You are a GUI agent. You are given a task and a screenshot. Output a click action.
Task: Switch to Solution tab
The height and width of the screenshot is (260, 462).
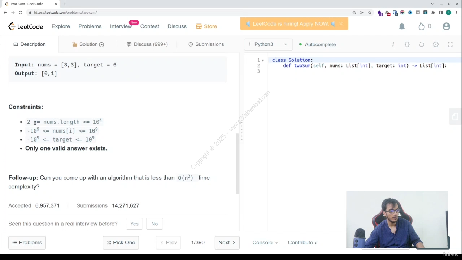[x=88, y=44]
